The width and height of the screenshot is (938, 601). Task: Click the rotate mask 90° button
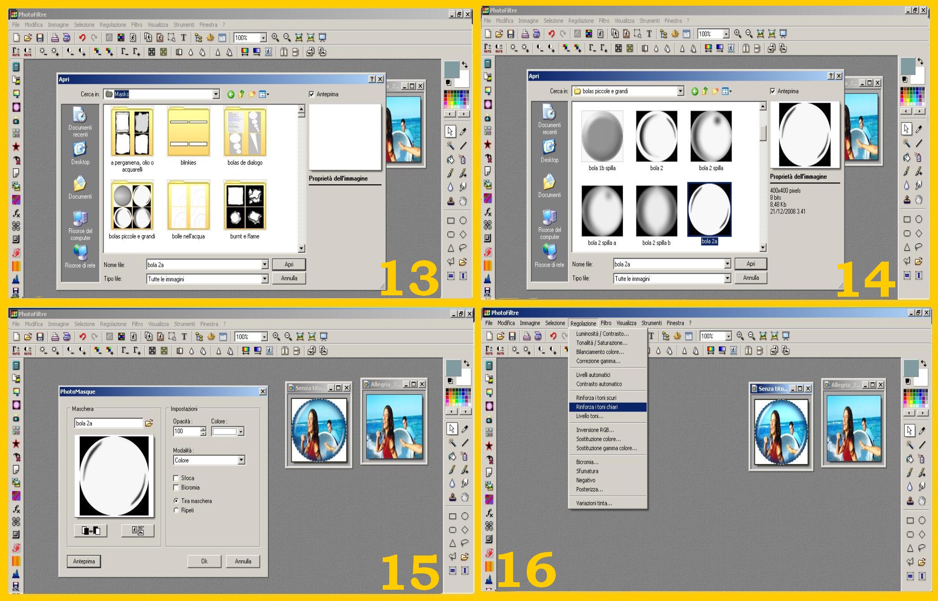tap(137, 530)
